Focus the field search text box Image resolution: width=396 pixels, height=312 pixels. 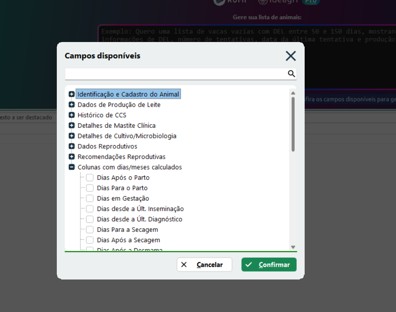176,74
